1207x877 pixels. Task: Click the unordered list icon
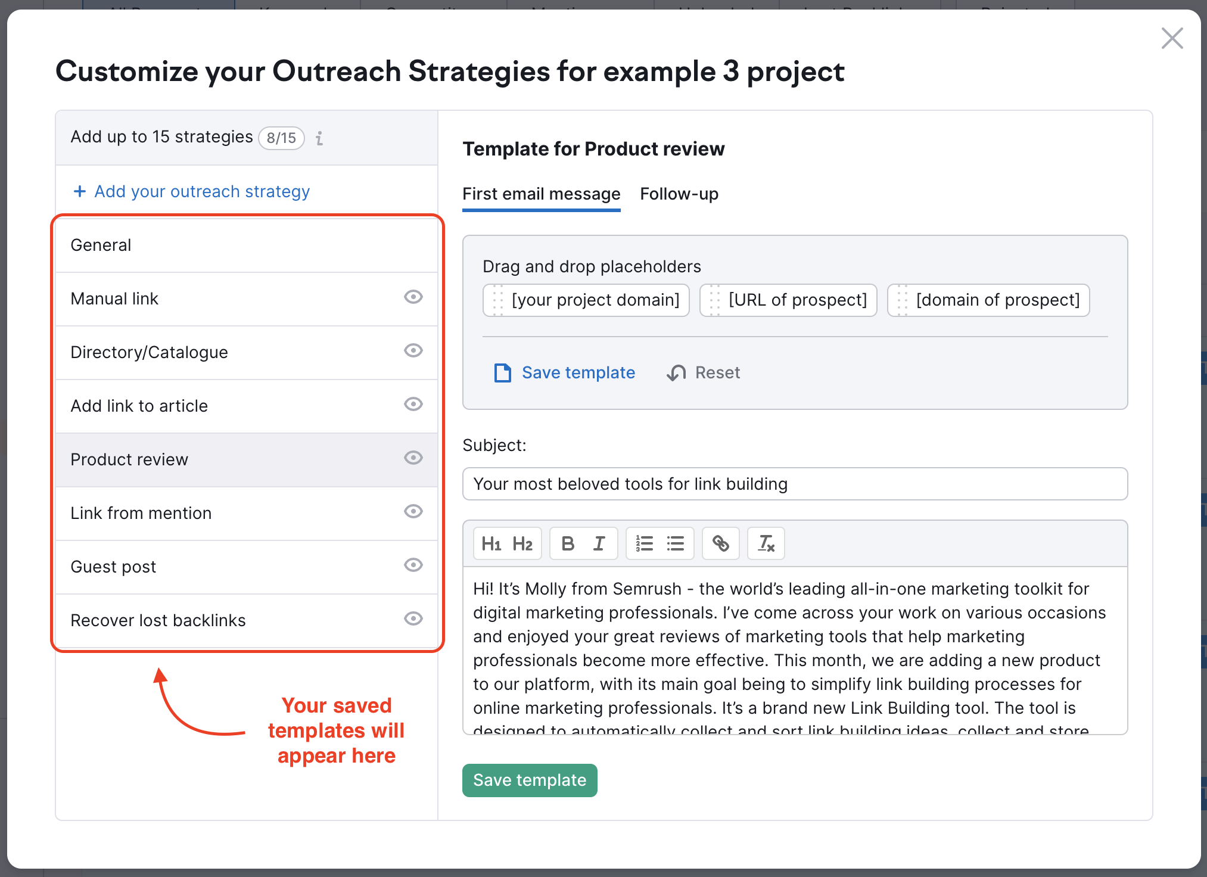click(677, 543)
